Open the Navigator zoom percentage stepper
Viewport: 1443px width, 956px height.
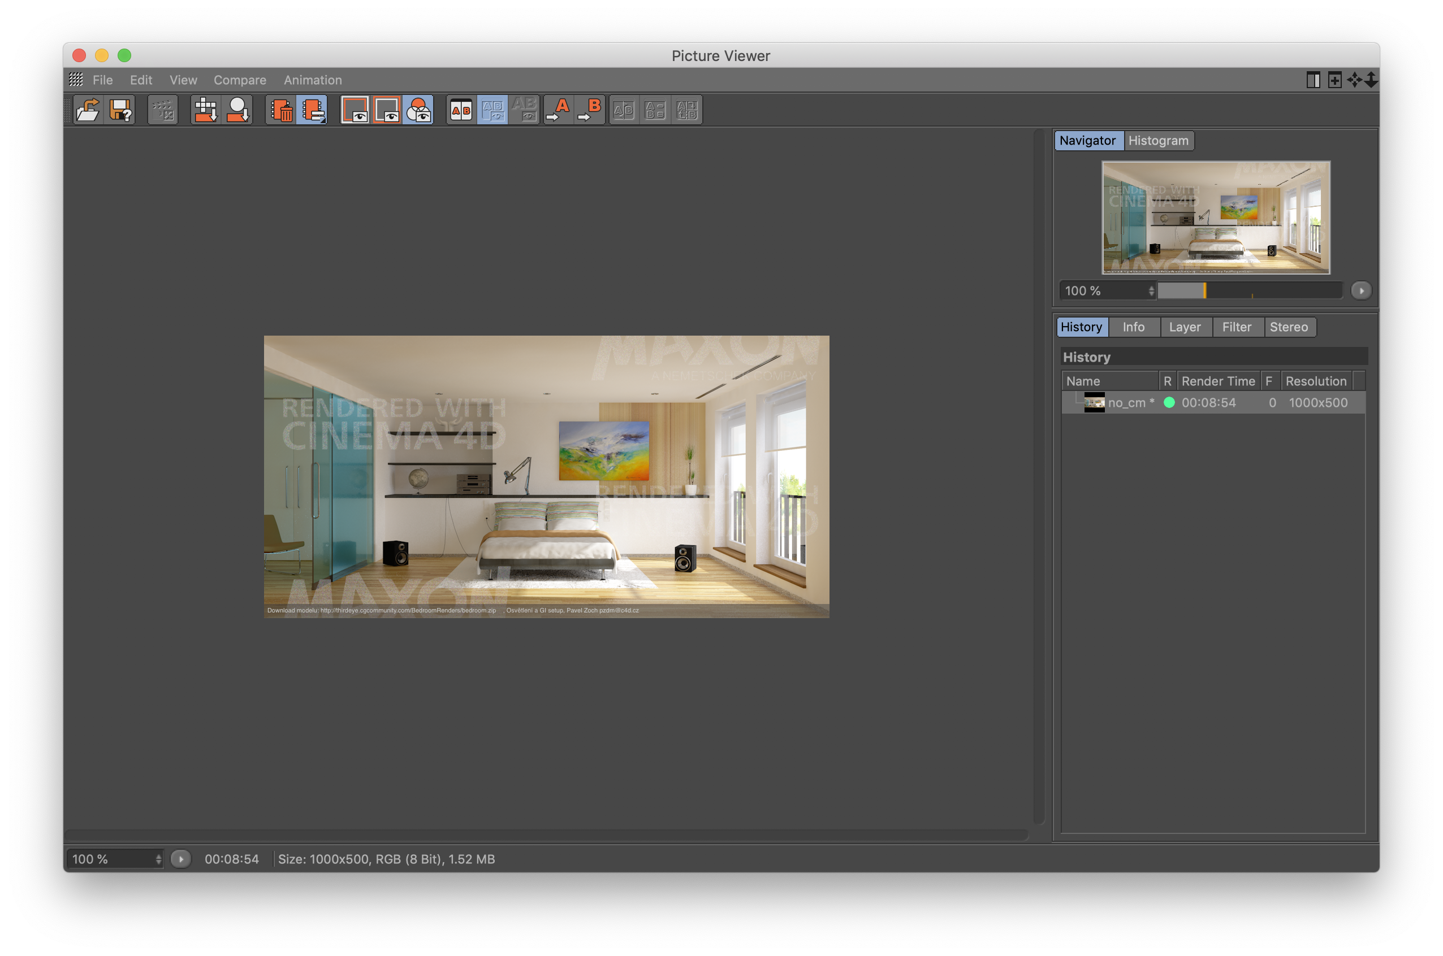click(1151, 291)
